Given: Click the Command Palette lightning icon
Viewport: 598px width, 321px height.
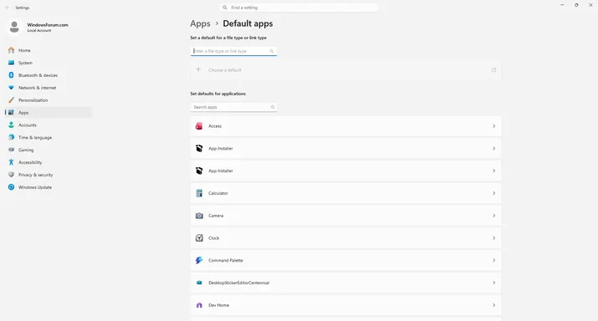Looking at the screenshot, I should (x=199, y=260).
